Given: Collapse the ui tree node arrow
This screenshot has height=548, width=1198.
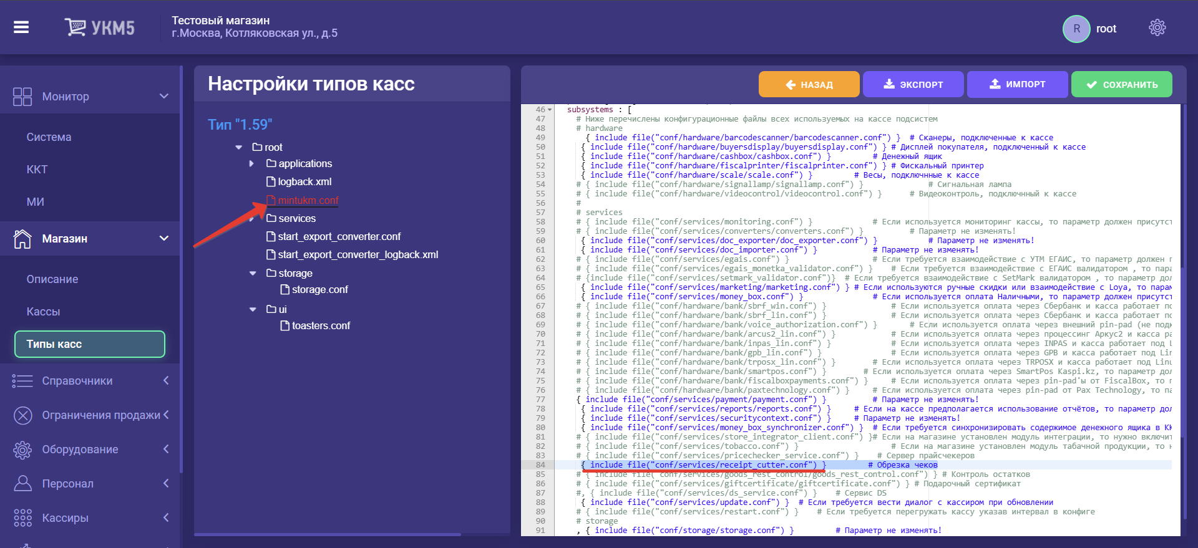Looking at the screenshot, I should (x=253, y=310).
